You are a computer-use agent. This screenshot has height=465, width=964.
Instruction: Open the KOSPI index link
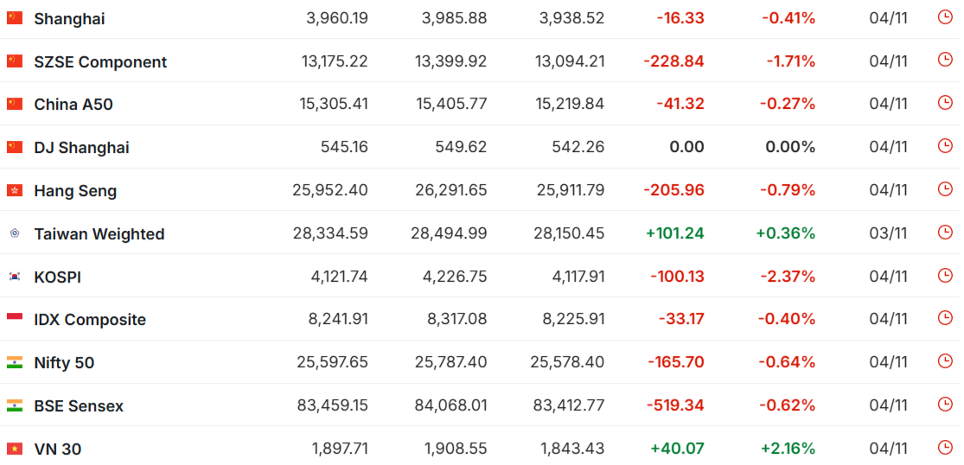click(57, 277)
